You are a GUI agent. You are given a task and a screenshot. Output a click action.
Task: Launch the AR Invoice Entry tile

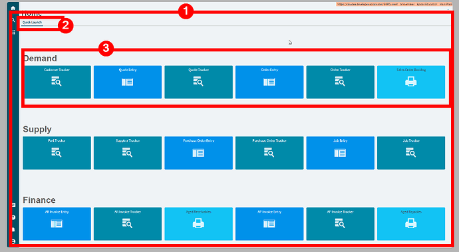pyautogui.click(x=57, y=224)
